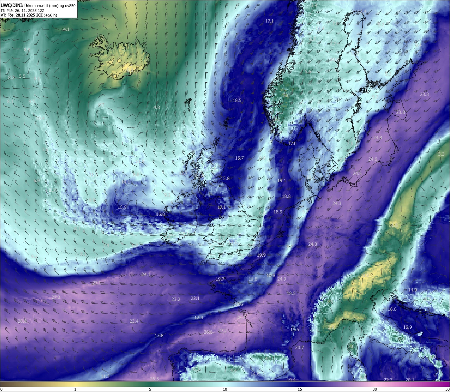
Task: Click the map value 24.5 on the map
Action: [x=357, y=174]
